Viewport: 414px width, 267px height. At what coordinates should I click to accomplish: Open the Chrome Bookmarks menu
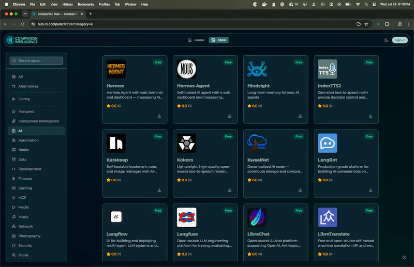[85, 5]
